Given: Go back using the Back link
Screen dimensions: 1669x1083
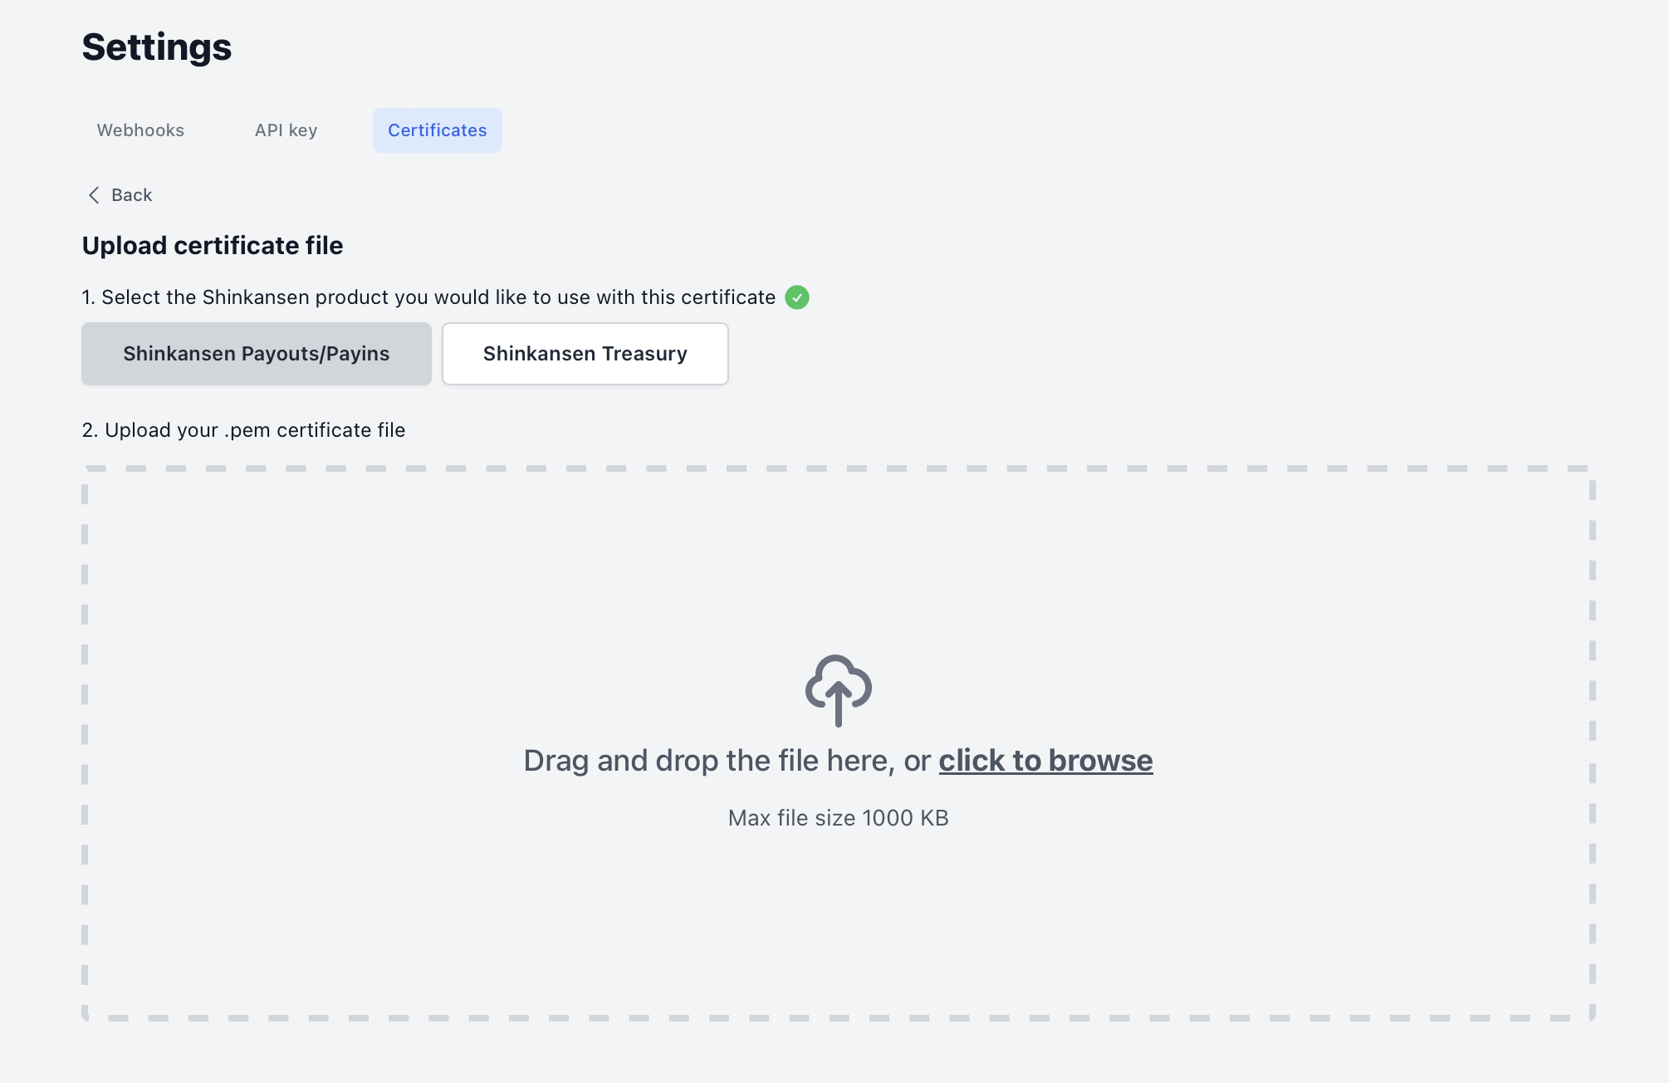Looking at the screenshot, I should click(120, 195).
